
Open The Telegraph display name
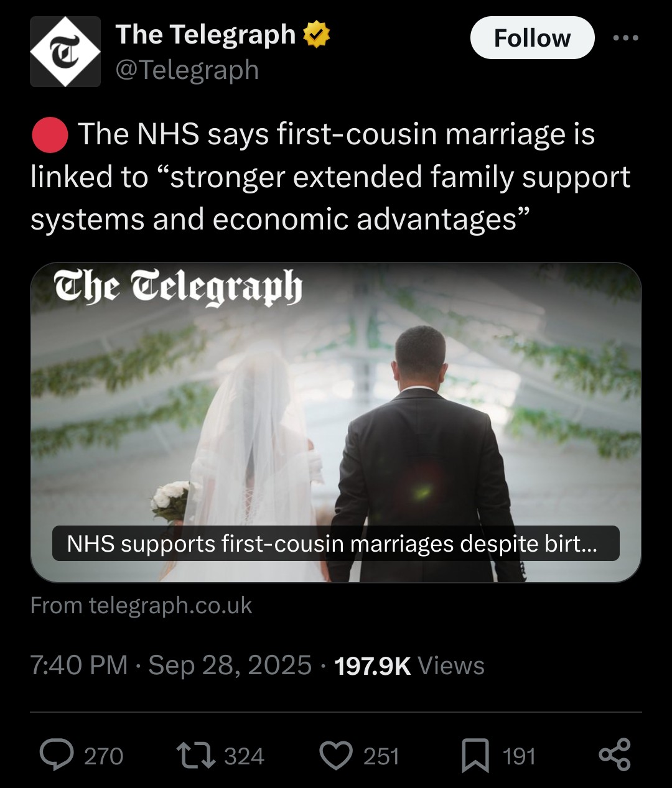[205, 35]
